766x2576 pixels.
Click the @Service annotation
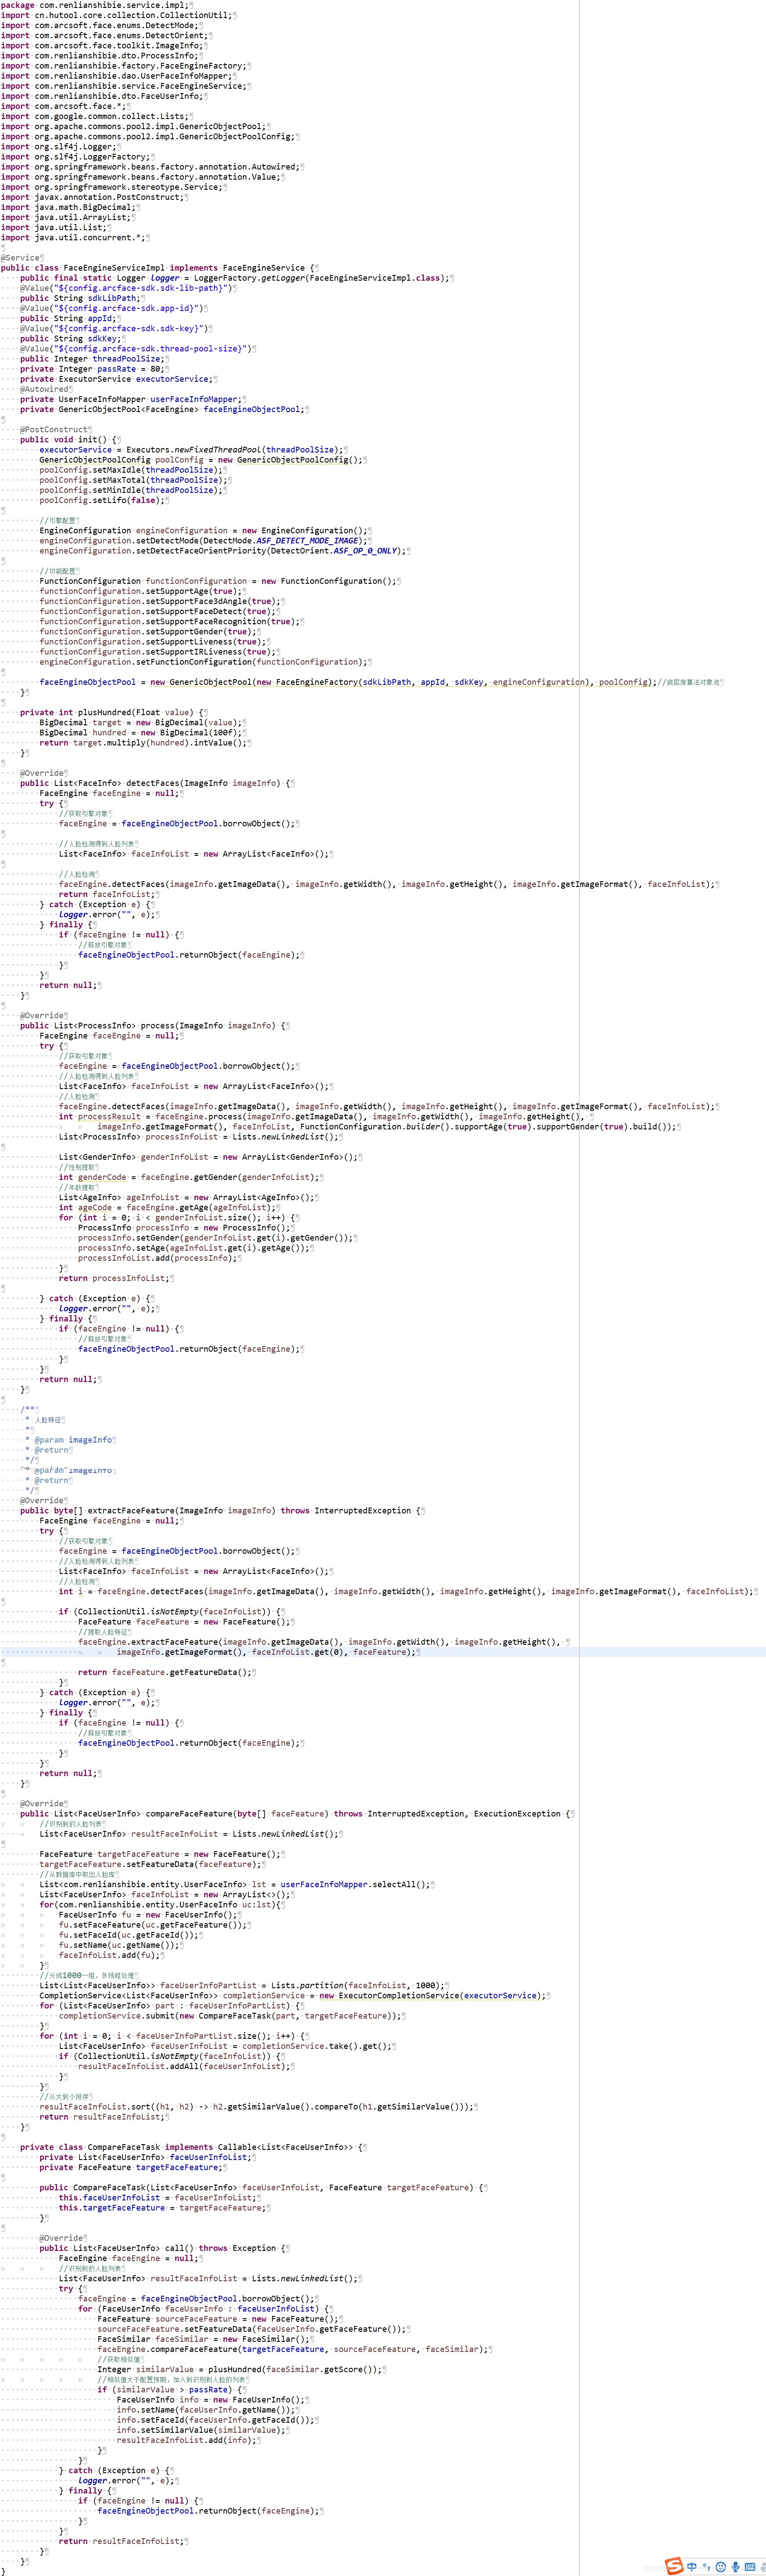coord(21,258)
